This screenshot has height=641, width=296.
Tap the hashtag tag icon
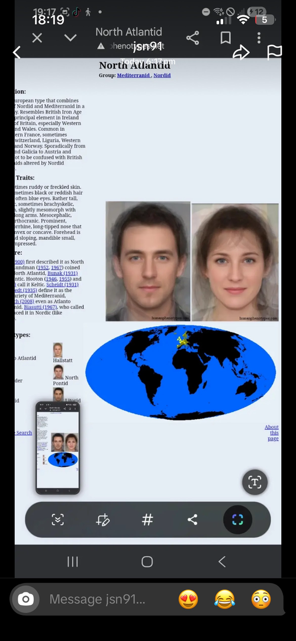pyautogui.click(x=147, y=520)
